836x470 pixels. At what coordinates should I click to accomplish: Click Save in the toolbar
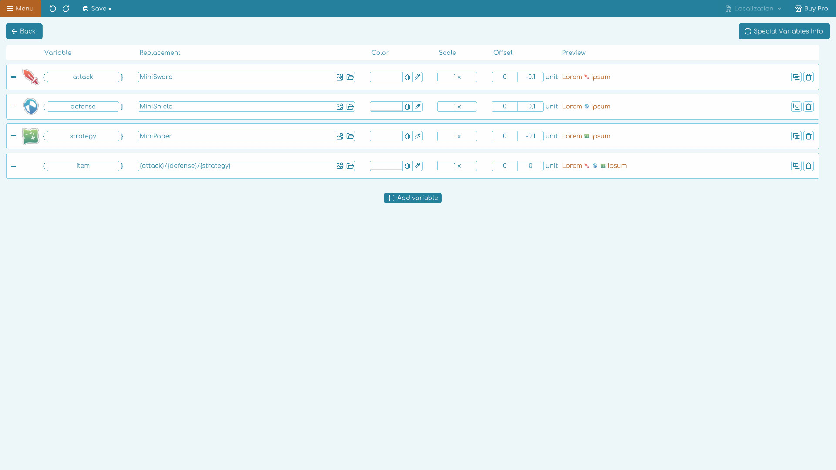click(97, 9)
